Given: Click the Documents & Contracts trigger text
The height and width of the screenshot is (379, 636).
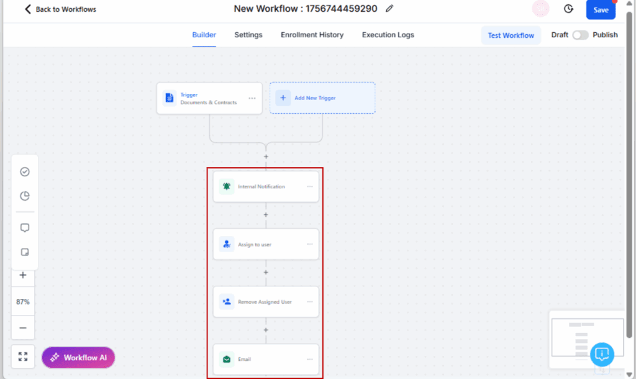Looking at the screenshot, I should (209, 103).
